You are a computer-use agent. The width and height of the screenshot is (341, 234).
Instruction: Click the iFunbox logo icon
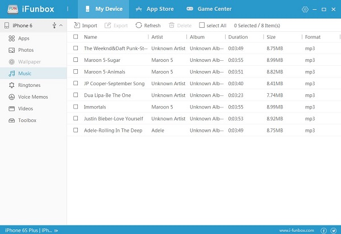[13, 9]
